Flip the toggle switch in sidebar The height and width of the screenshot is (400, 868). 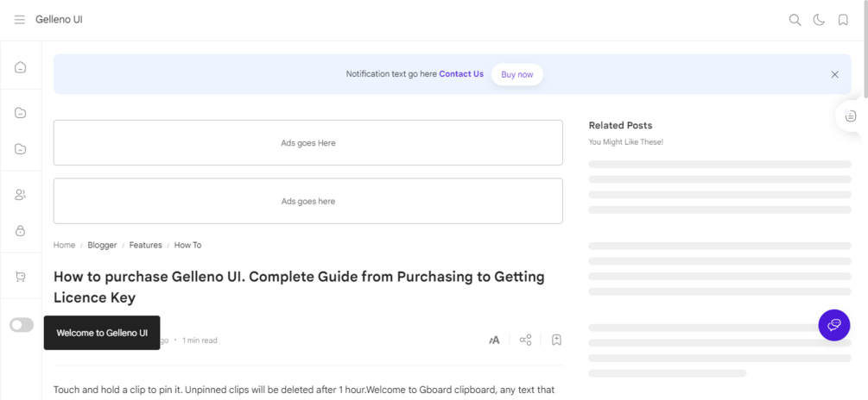coord(22,325)
